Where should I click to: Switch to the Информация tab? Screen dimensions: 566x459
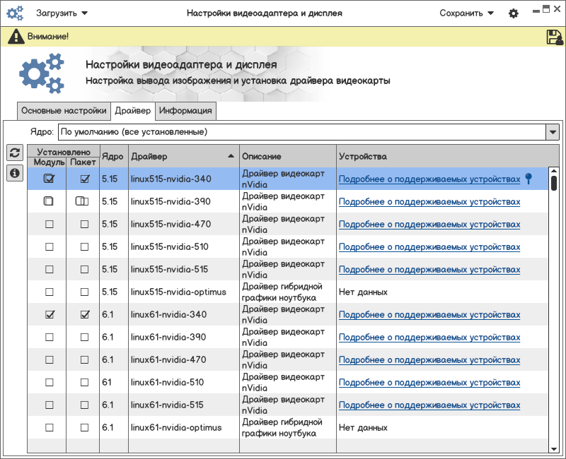185,111
